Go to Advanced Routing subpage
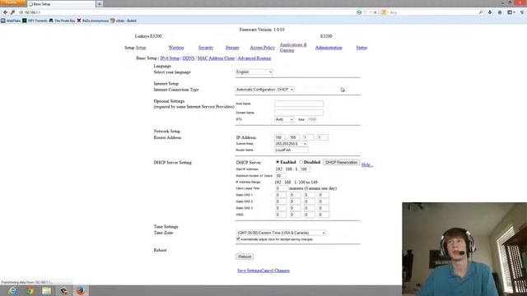 click(254, 58)
